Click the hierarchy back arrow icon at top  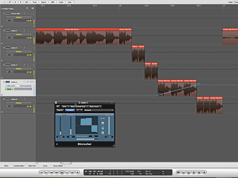point(4,2)
